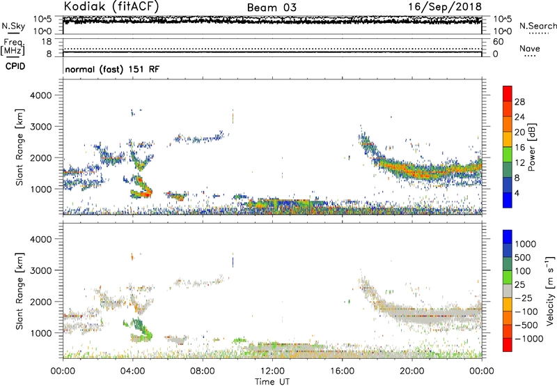557x386 pixels.
Task: Click the "Kodiak (fitACF)" radar title
Action: point(111,7)
